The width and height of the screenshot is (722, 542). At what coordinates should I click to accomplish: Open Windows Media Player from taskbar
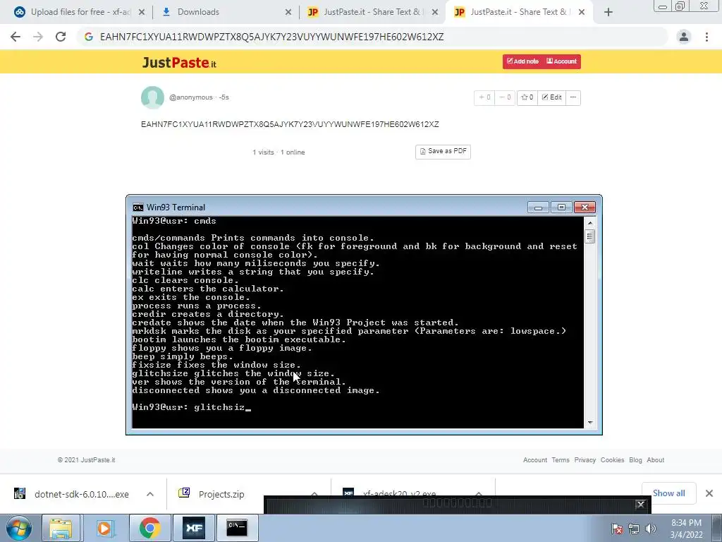[x=106, y=528]
